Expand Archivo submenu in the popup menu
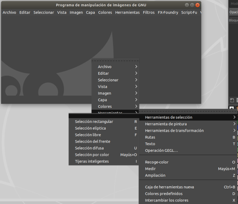Screen dimensions: 238x204 click(x=115, y=66)
